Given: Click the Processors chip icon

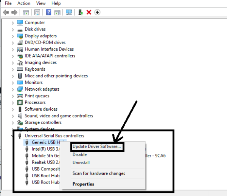Looking at the screenshot, I should (20, 102).
